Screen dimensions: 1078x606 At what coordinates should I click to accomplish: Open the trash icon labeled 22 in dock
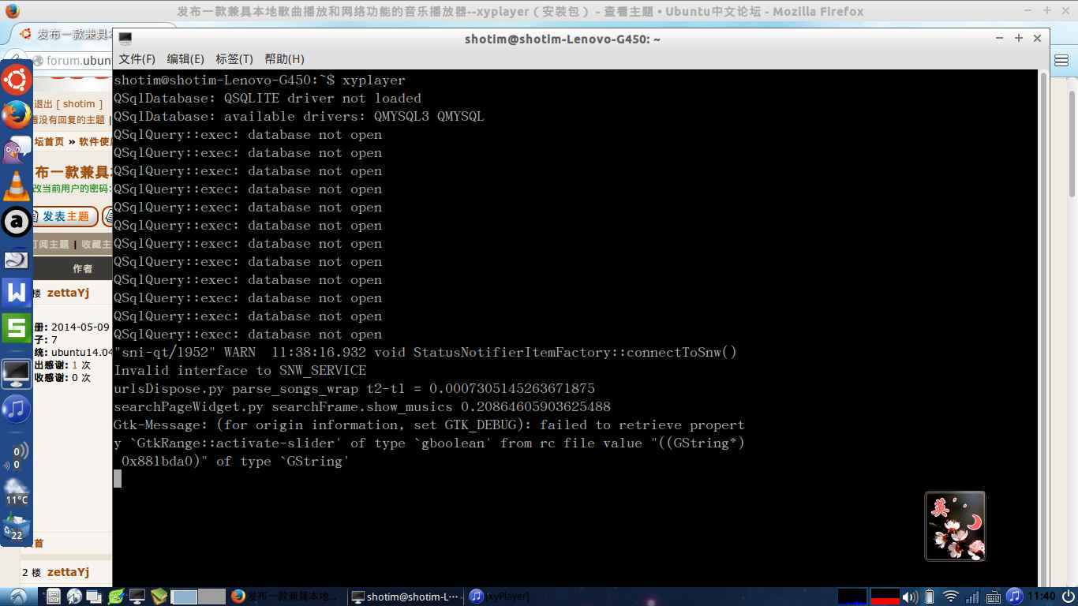(16, 528)
